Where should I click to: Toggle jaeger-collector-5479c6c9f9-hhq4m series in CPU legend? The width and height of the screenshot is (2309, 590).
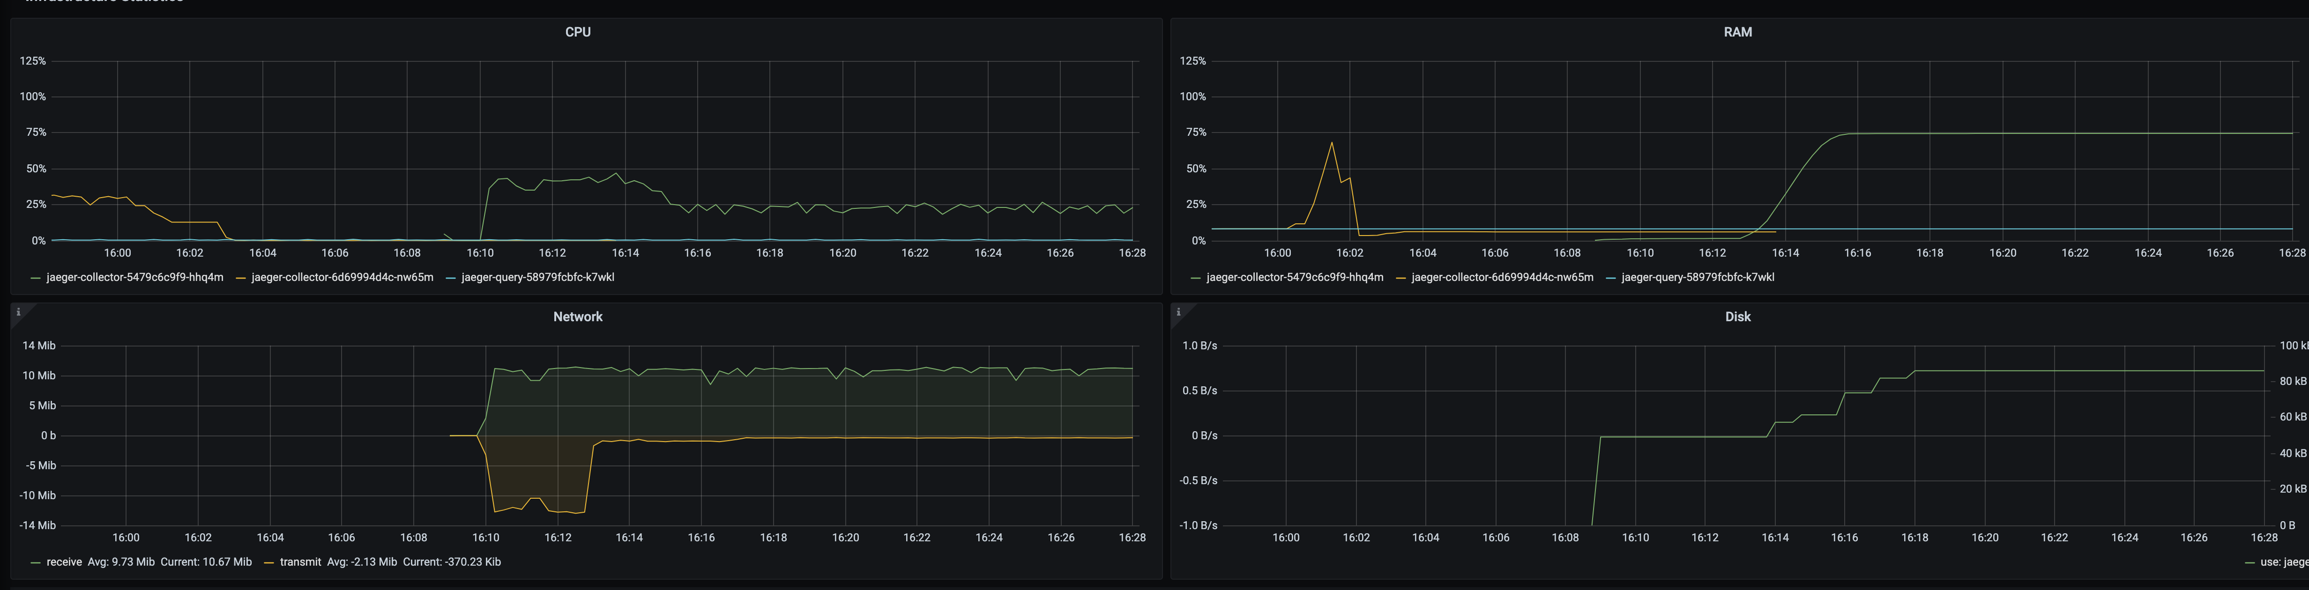pos(134,278)
